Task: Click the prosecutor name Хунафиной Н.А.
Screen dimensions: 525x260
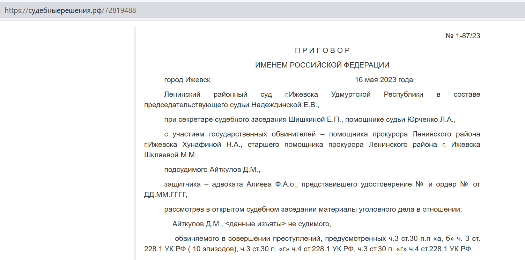Action: click(212, 144)
